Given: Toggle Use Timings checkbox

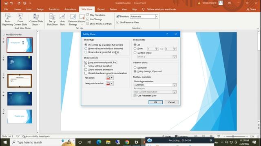Looking at the screenshot, I should point(88,19).
